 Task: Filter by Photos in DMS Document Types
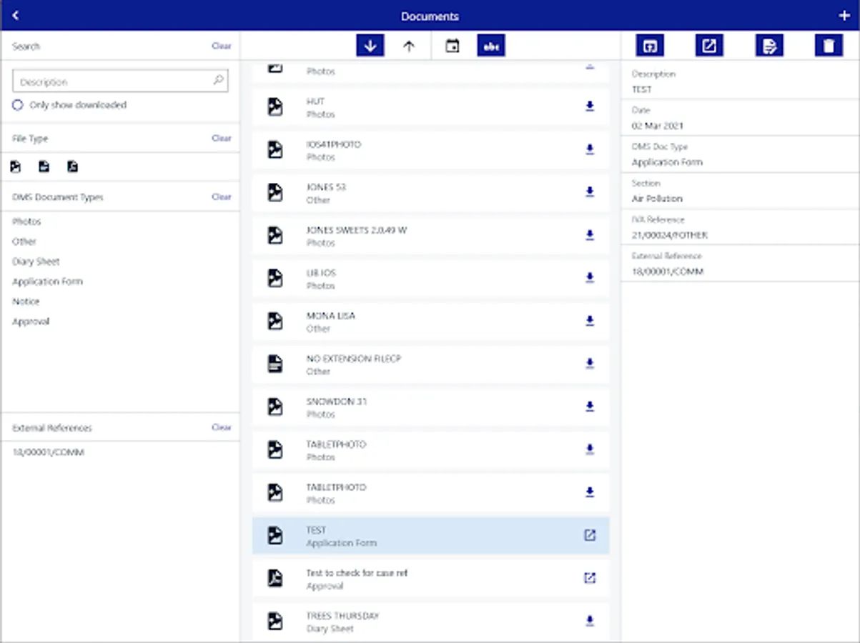(26, 221)
